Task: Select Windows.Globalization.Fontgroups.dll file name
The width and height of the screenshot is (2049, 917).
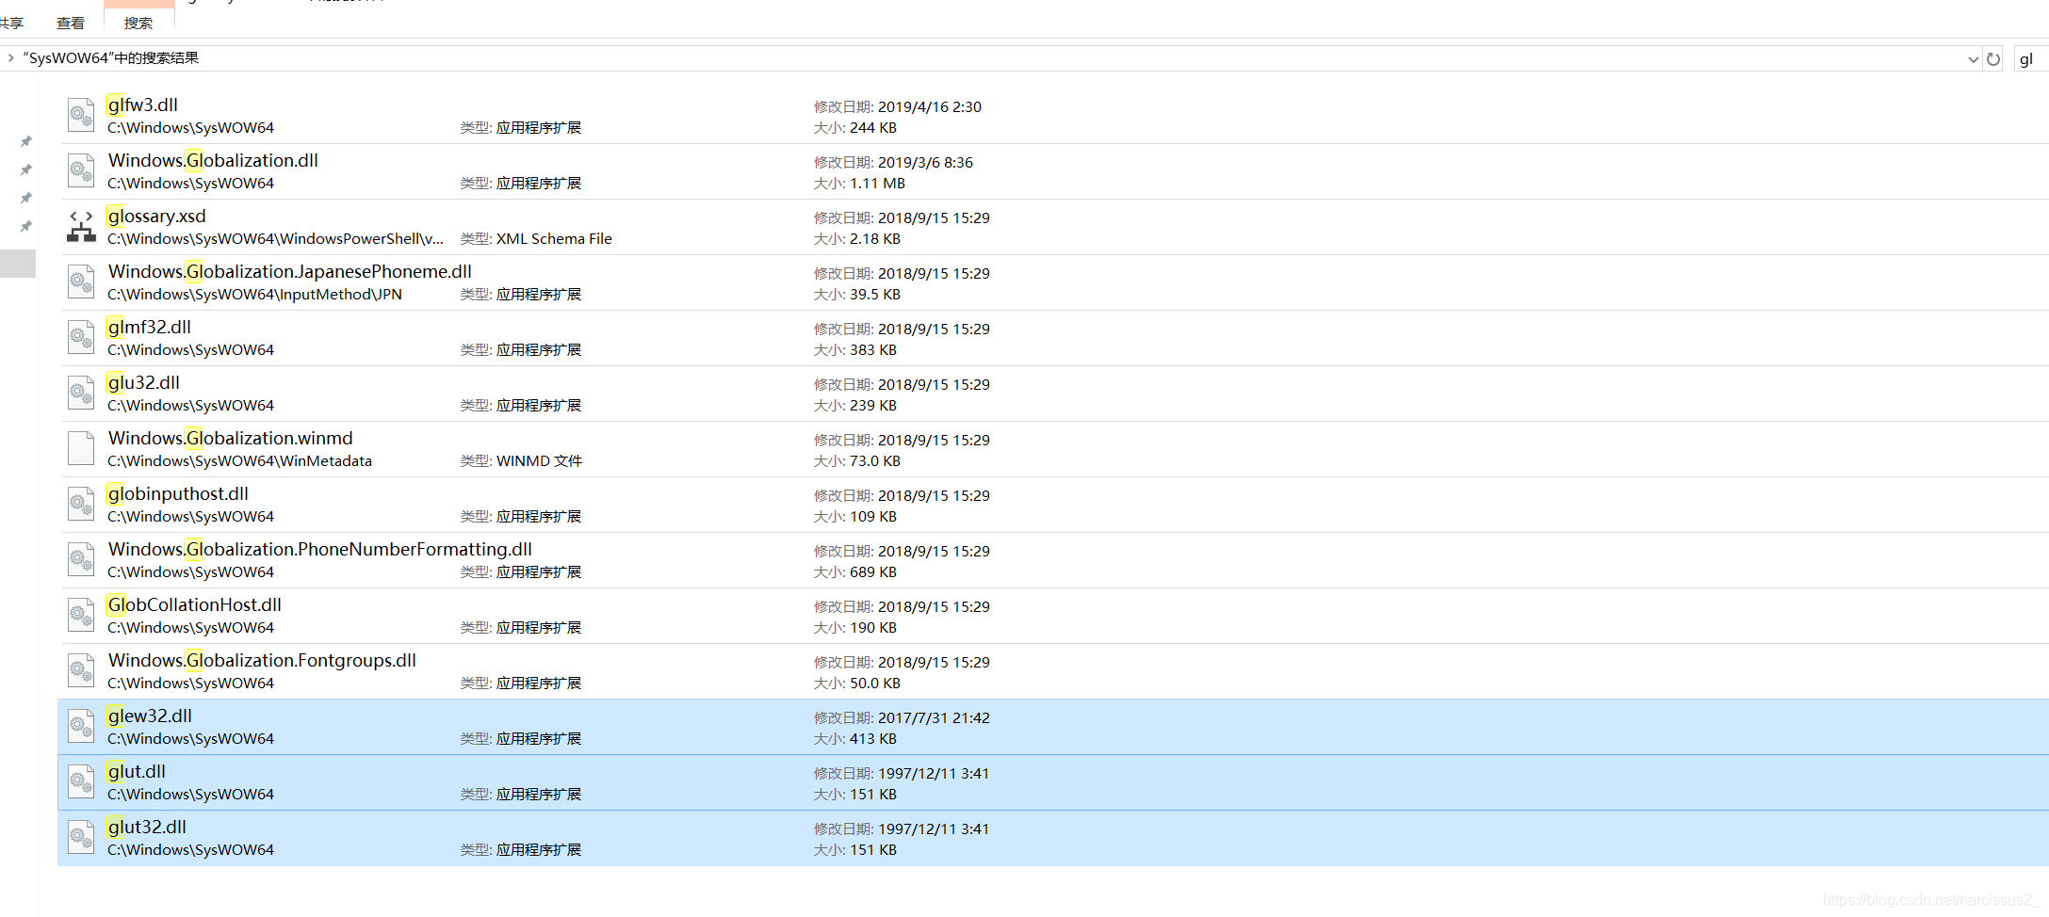Action: pos(262,660)
